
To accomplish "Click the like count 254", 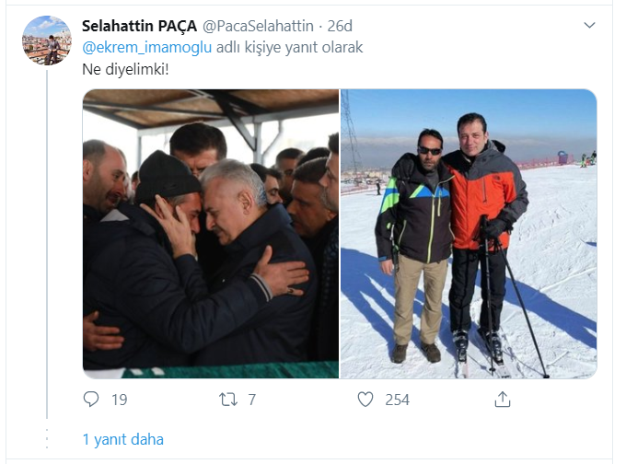I will (398, 400).
